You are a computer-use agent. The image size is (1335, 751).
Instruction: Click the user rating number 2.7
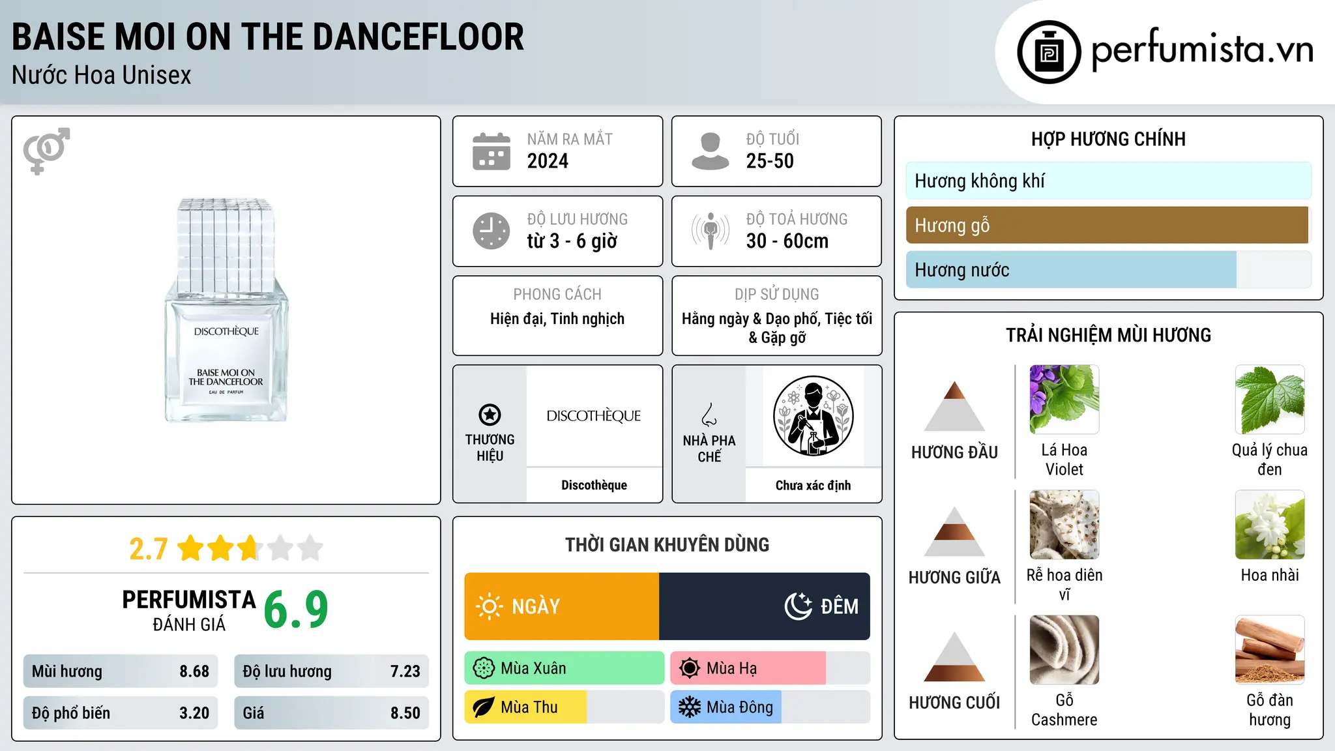coord(149,549)
